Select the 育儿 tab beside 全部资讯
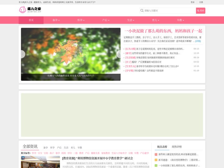 tap(73, 147)
